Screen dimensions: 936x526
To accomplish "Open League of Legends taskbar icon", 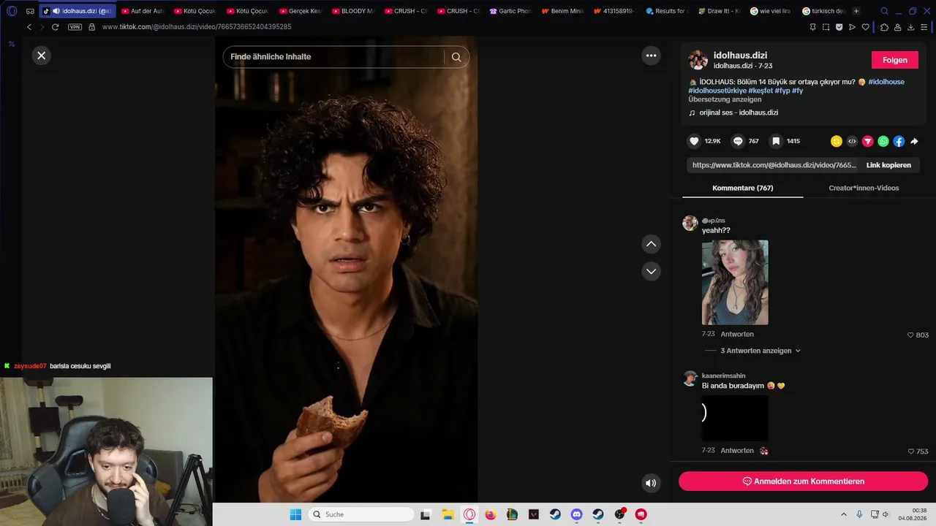I will [512, 514].
